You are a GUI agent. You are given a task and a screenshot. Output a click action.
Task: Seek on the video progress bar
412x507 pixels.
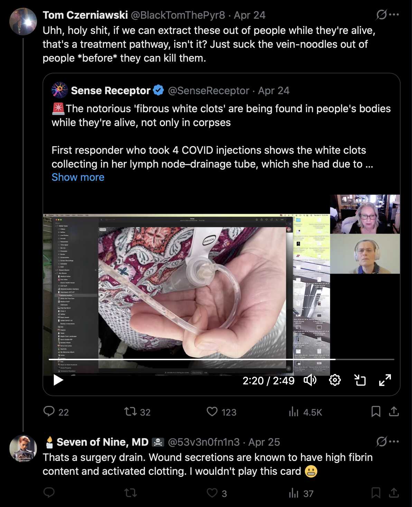[221, 359]
